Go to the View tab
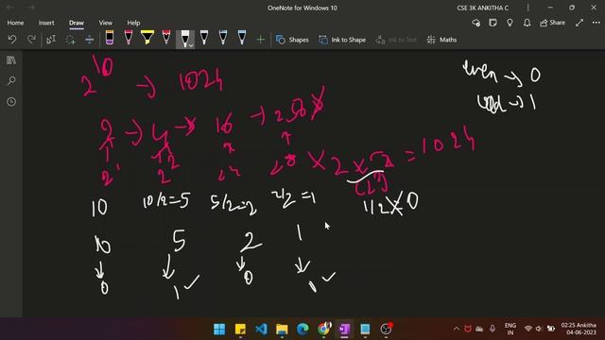This screenshot has width=605, height=340. [x=105, y=23]
